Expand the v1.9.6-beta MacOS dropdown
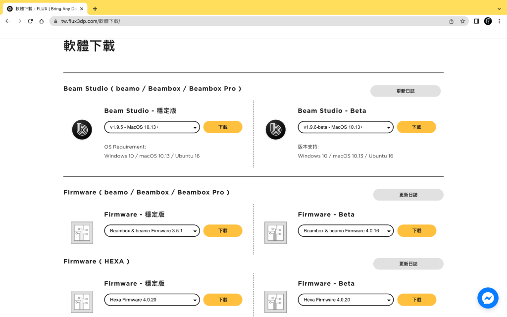 pos(346,127)
